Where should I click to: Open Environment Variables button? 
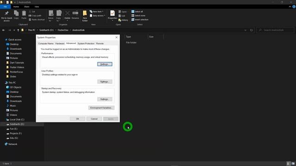coord(101,108)
